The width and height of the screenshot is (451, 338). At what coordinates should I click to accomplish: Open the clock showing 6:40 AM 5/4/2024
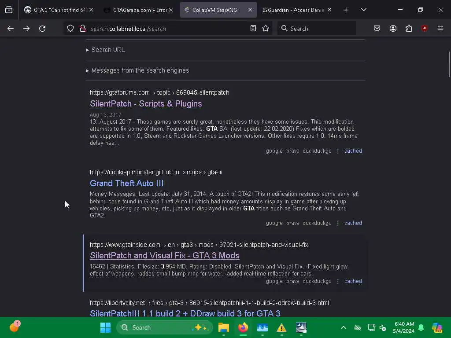404,327
